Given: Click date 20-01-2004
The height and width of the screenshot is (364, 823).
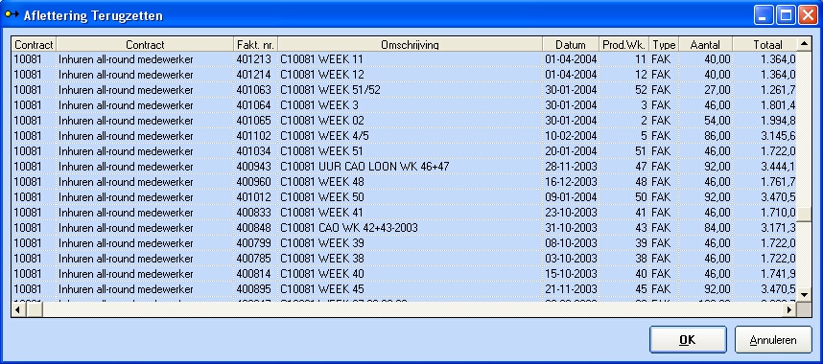Looking at the screenshot, I should click(571, 151).
